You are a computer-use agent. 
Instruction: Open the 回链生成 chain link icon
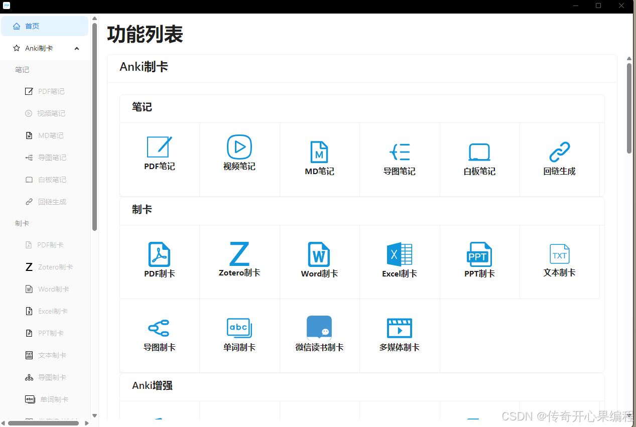[560, 152]
